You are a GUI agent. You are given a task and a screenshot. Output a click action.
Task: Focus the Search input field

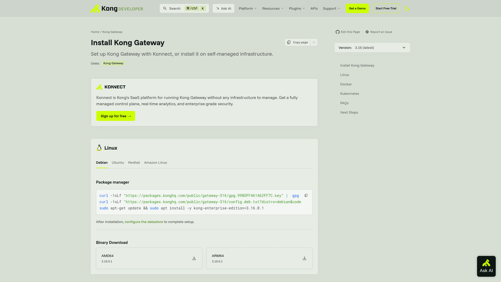184,8
